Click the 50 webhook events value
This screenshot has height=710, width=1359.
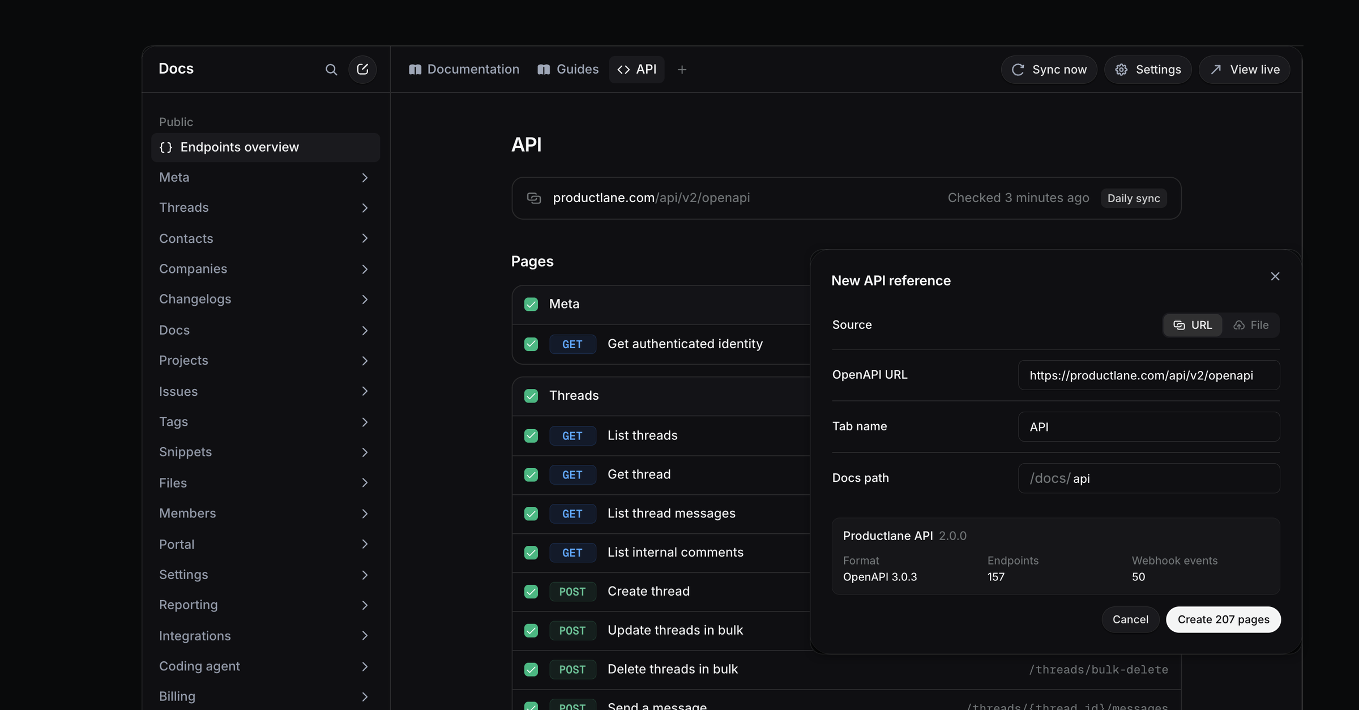pos(1138,577)
